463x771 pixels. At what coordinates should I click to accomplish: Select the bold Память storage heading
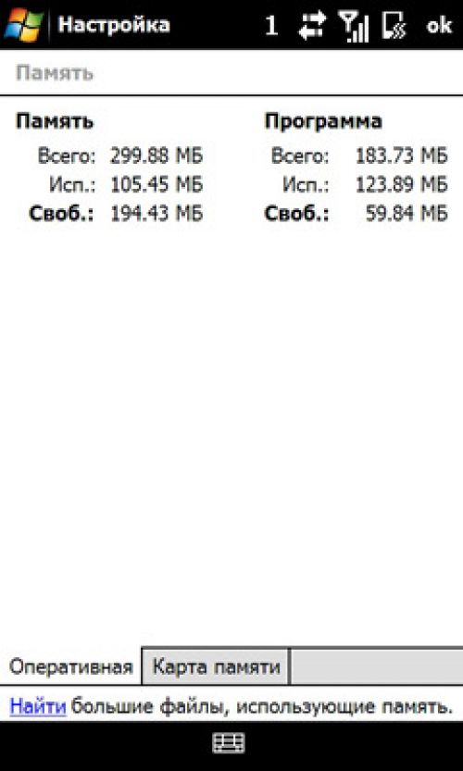coord(55,121)
